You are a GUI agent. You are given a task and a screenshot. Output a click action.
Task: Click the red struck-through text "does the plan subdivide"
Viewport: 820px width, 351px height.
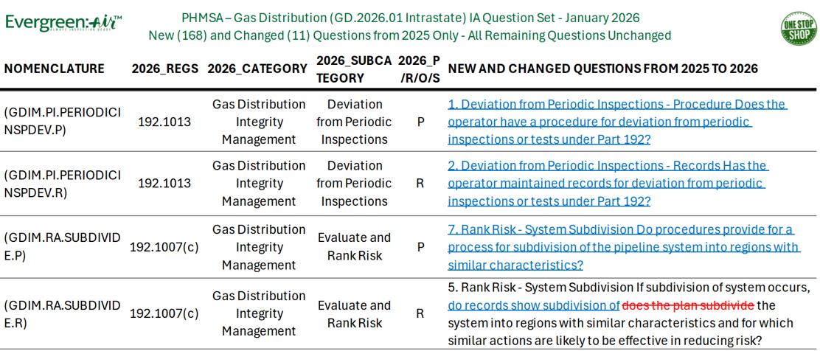(688, 305)
